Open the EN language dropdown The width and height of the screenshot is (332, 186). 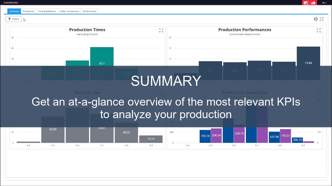click(324, 3)
